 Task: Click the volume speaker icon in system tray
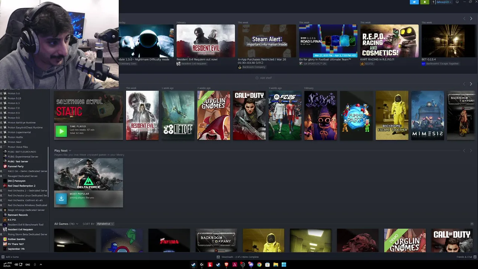point(16,265)
